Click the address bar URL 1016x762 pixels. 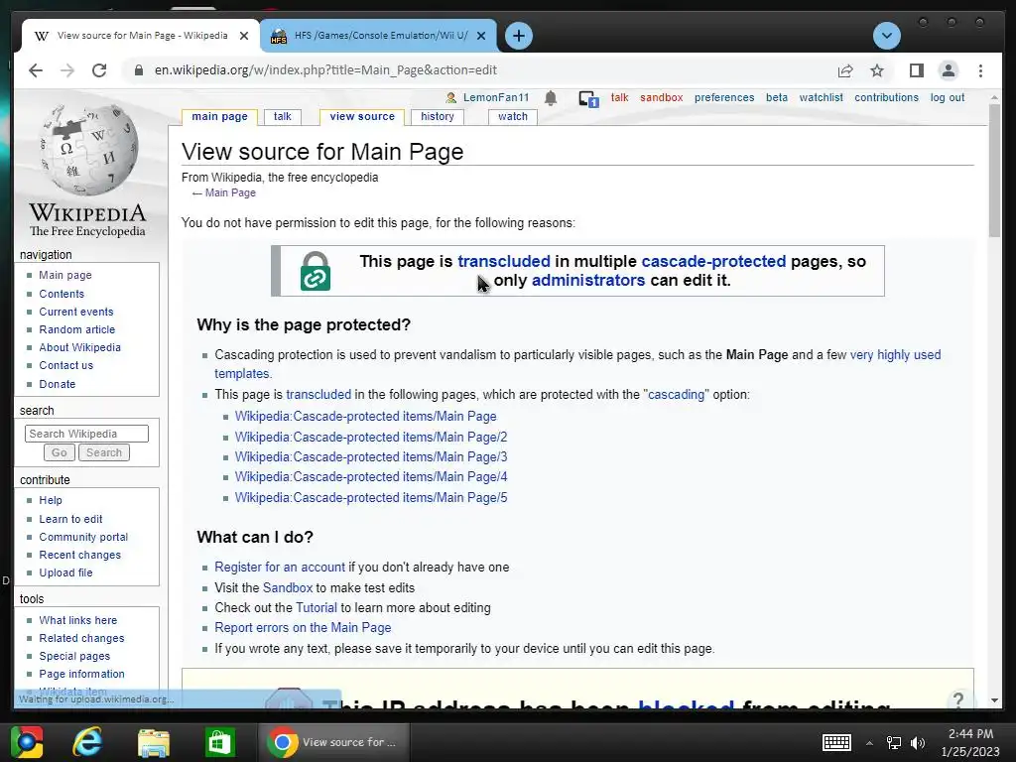pyautogui.click(x=325, y=70)
